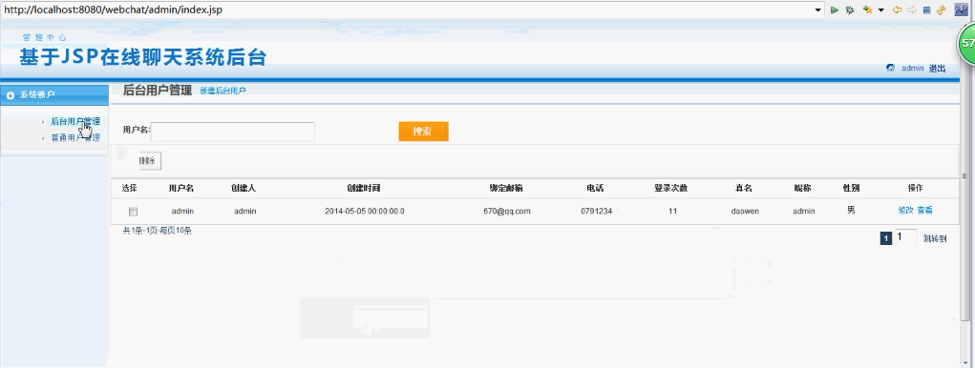975x368 pixels.
Task: Click the address bar URL field
Action: coord(408,10)
